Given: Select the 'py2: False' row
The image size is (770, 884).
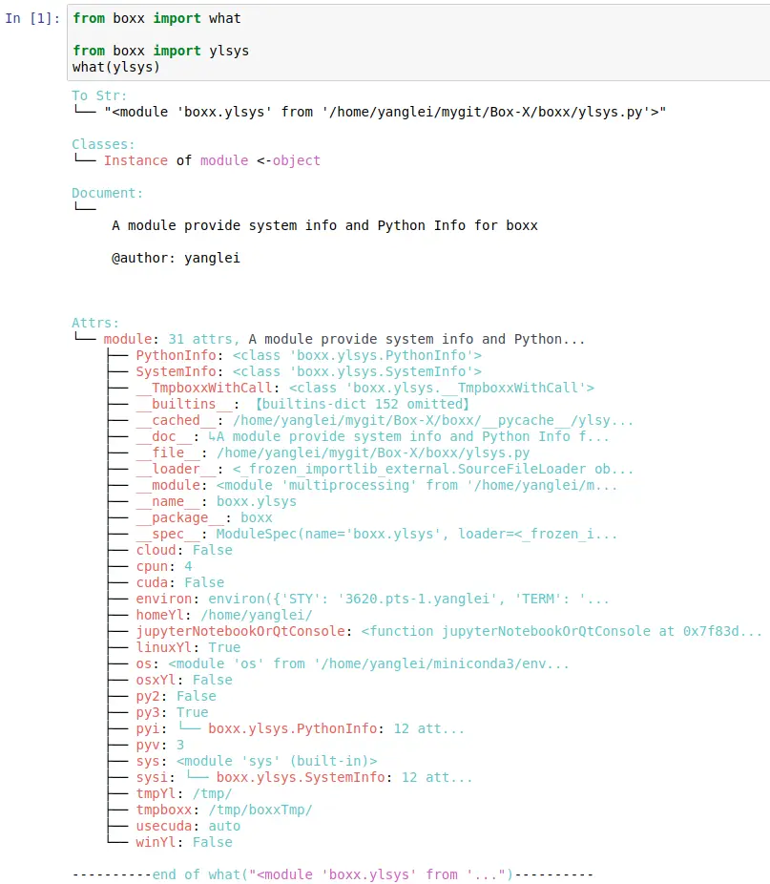Looking at the screenshot, I should coord(176,696).
